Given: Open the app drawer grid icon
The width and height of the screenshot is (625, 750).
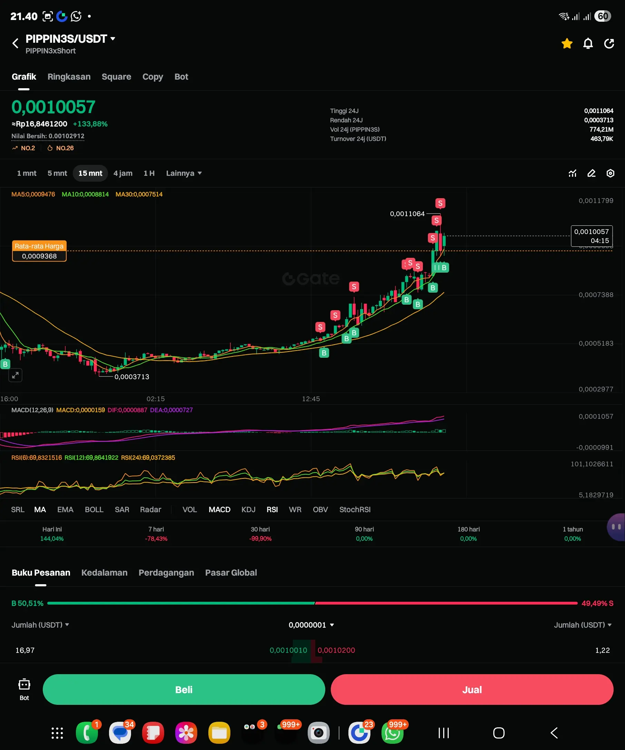Looking at the screenshot, I should click(x=57, y=733).
